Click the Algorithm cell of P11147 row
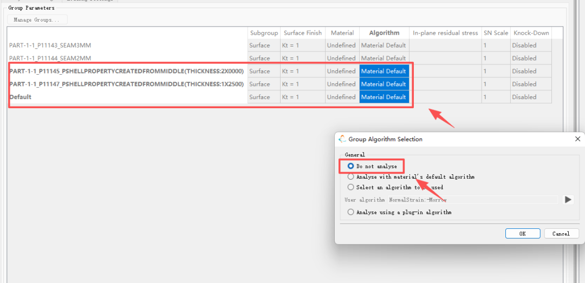The image size is (585, 283). [x=384, y=84]
